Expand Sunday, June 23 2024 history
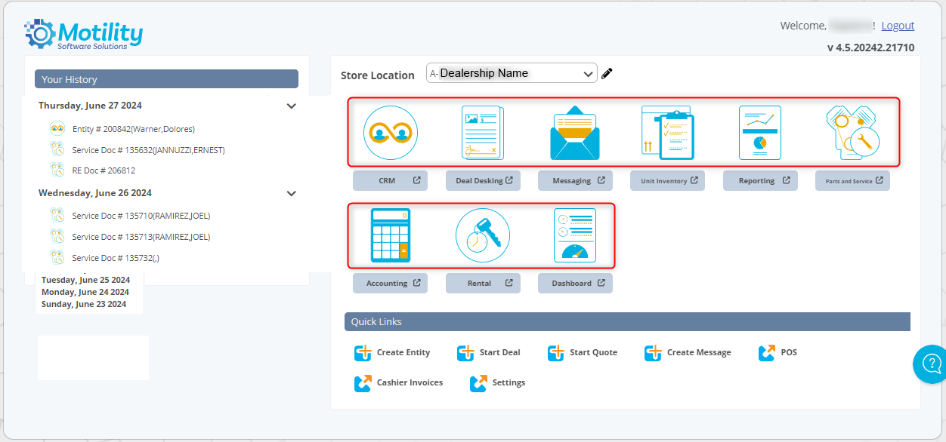 tap(84, 304)
